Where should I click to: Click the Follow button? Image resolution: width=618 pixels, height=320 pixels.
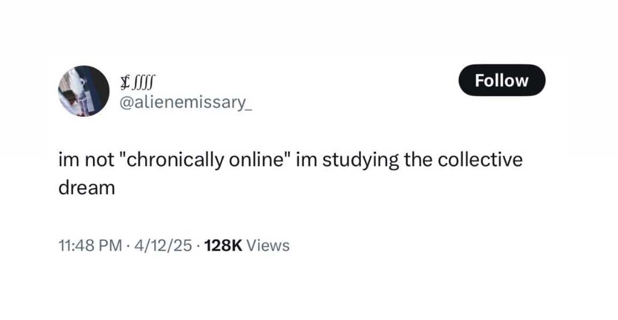502,81
